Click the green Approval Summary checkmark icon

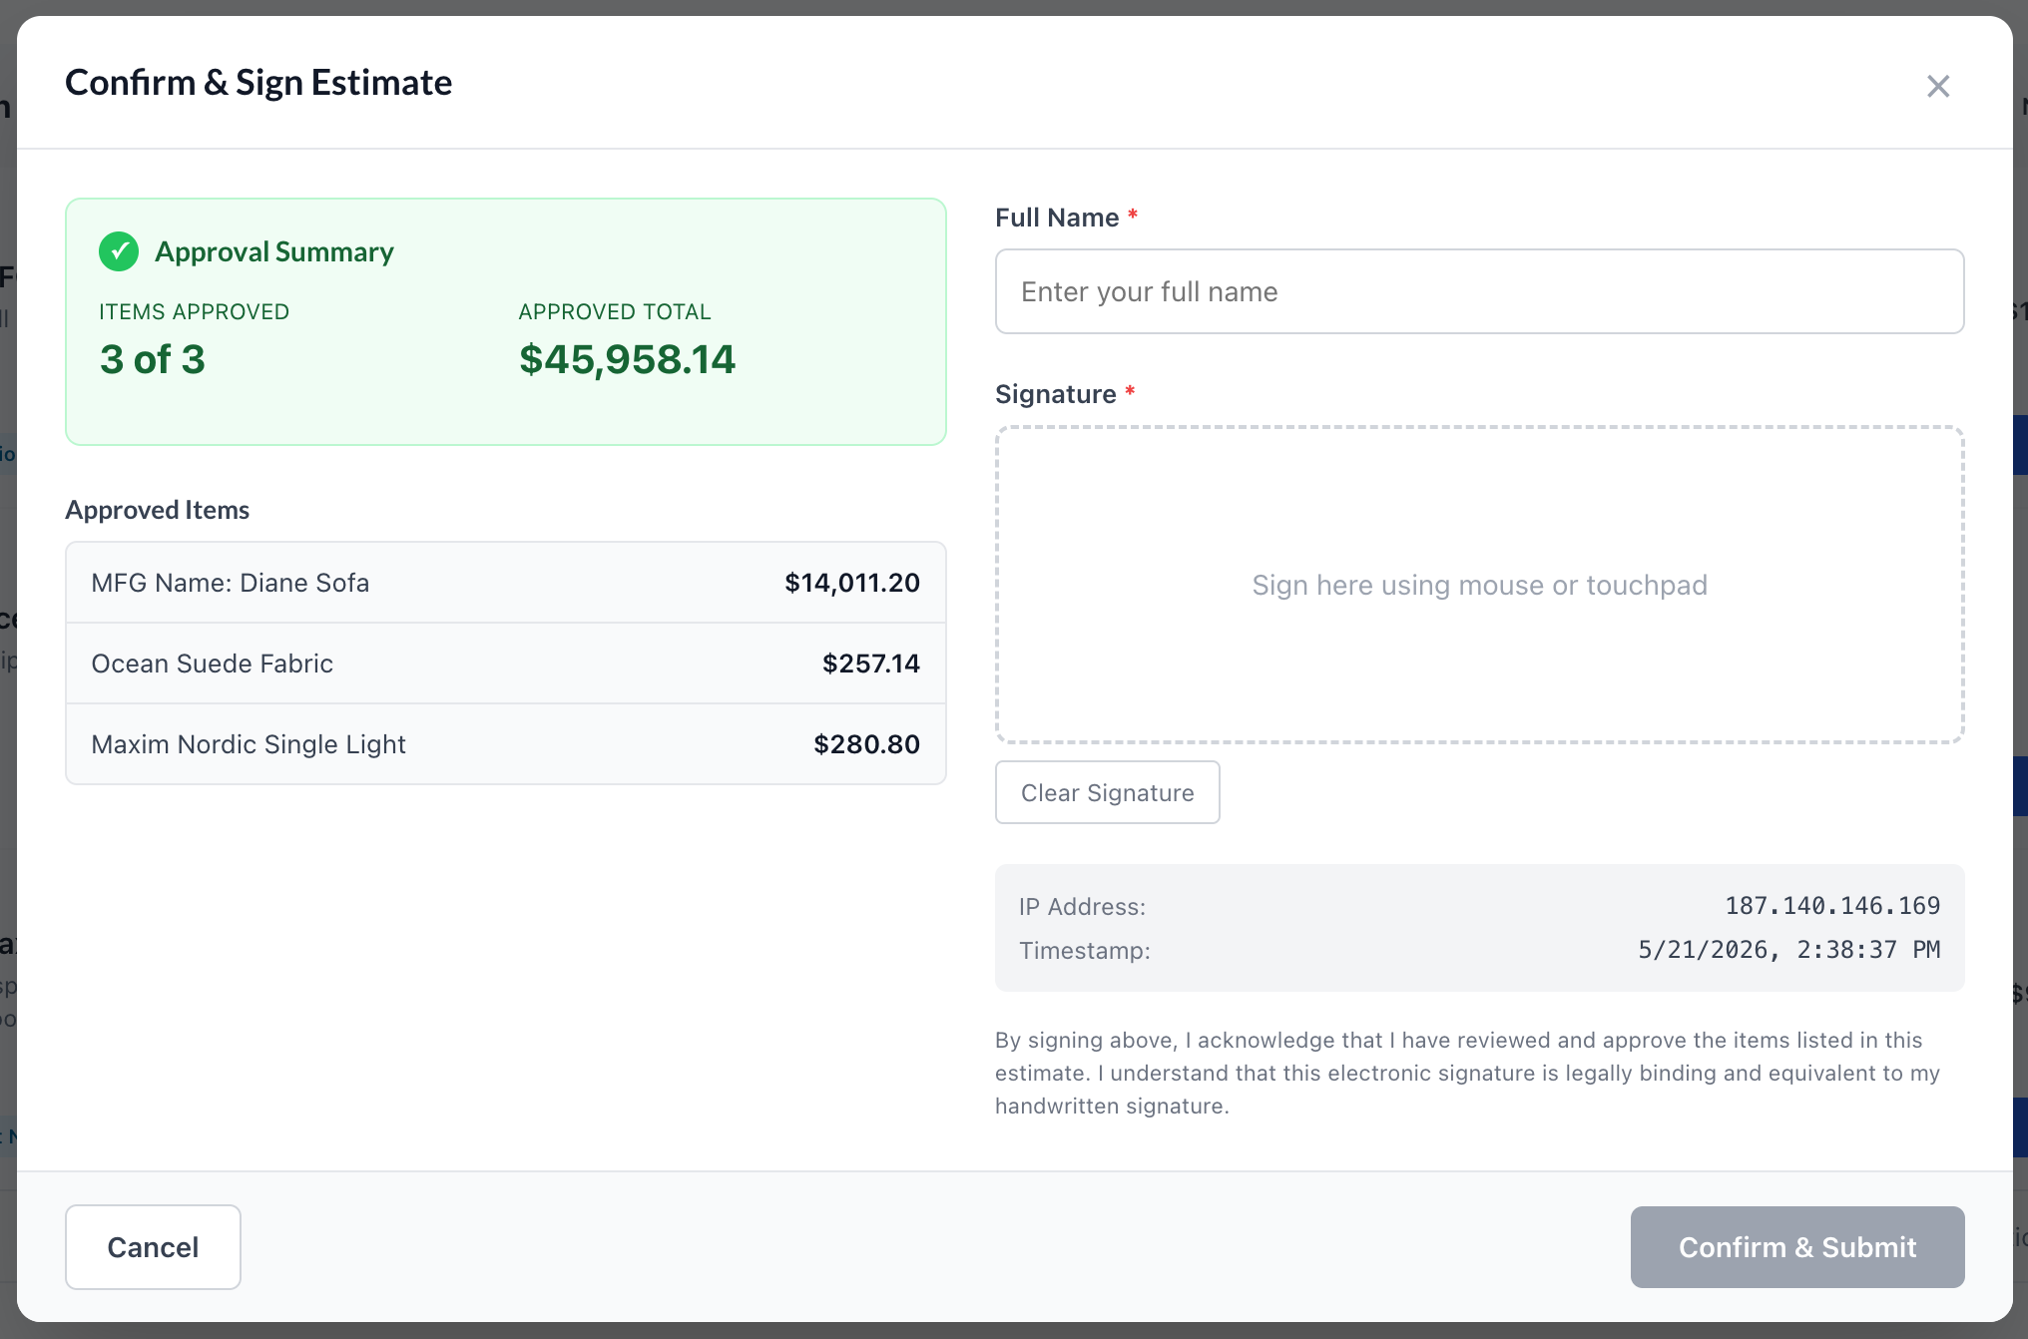click(119, 251)
